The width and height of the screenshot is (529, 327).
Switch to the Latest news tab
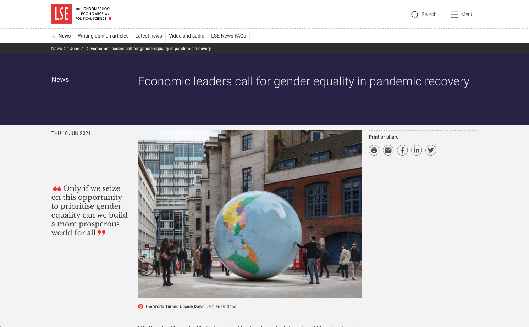click(149, 36)
